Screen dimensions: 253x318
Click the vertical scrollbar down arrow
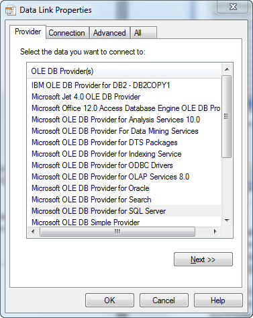[227, 221]
